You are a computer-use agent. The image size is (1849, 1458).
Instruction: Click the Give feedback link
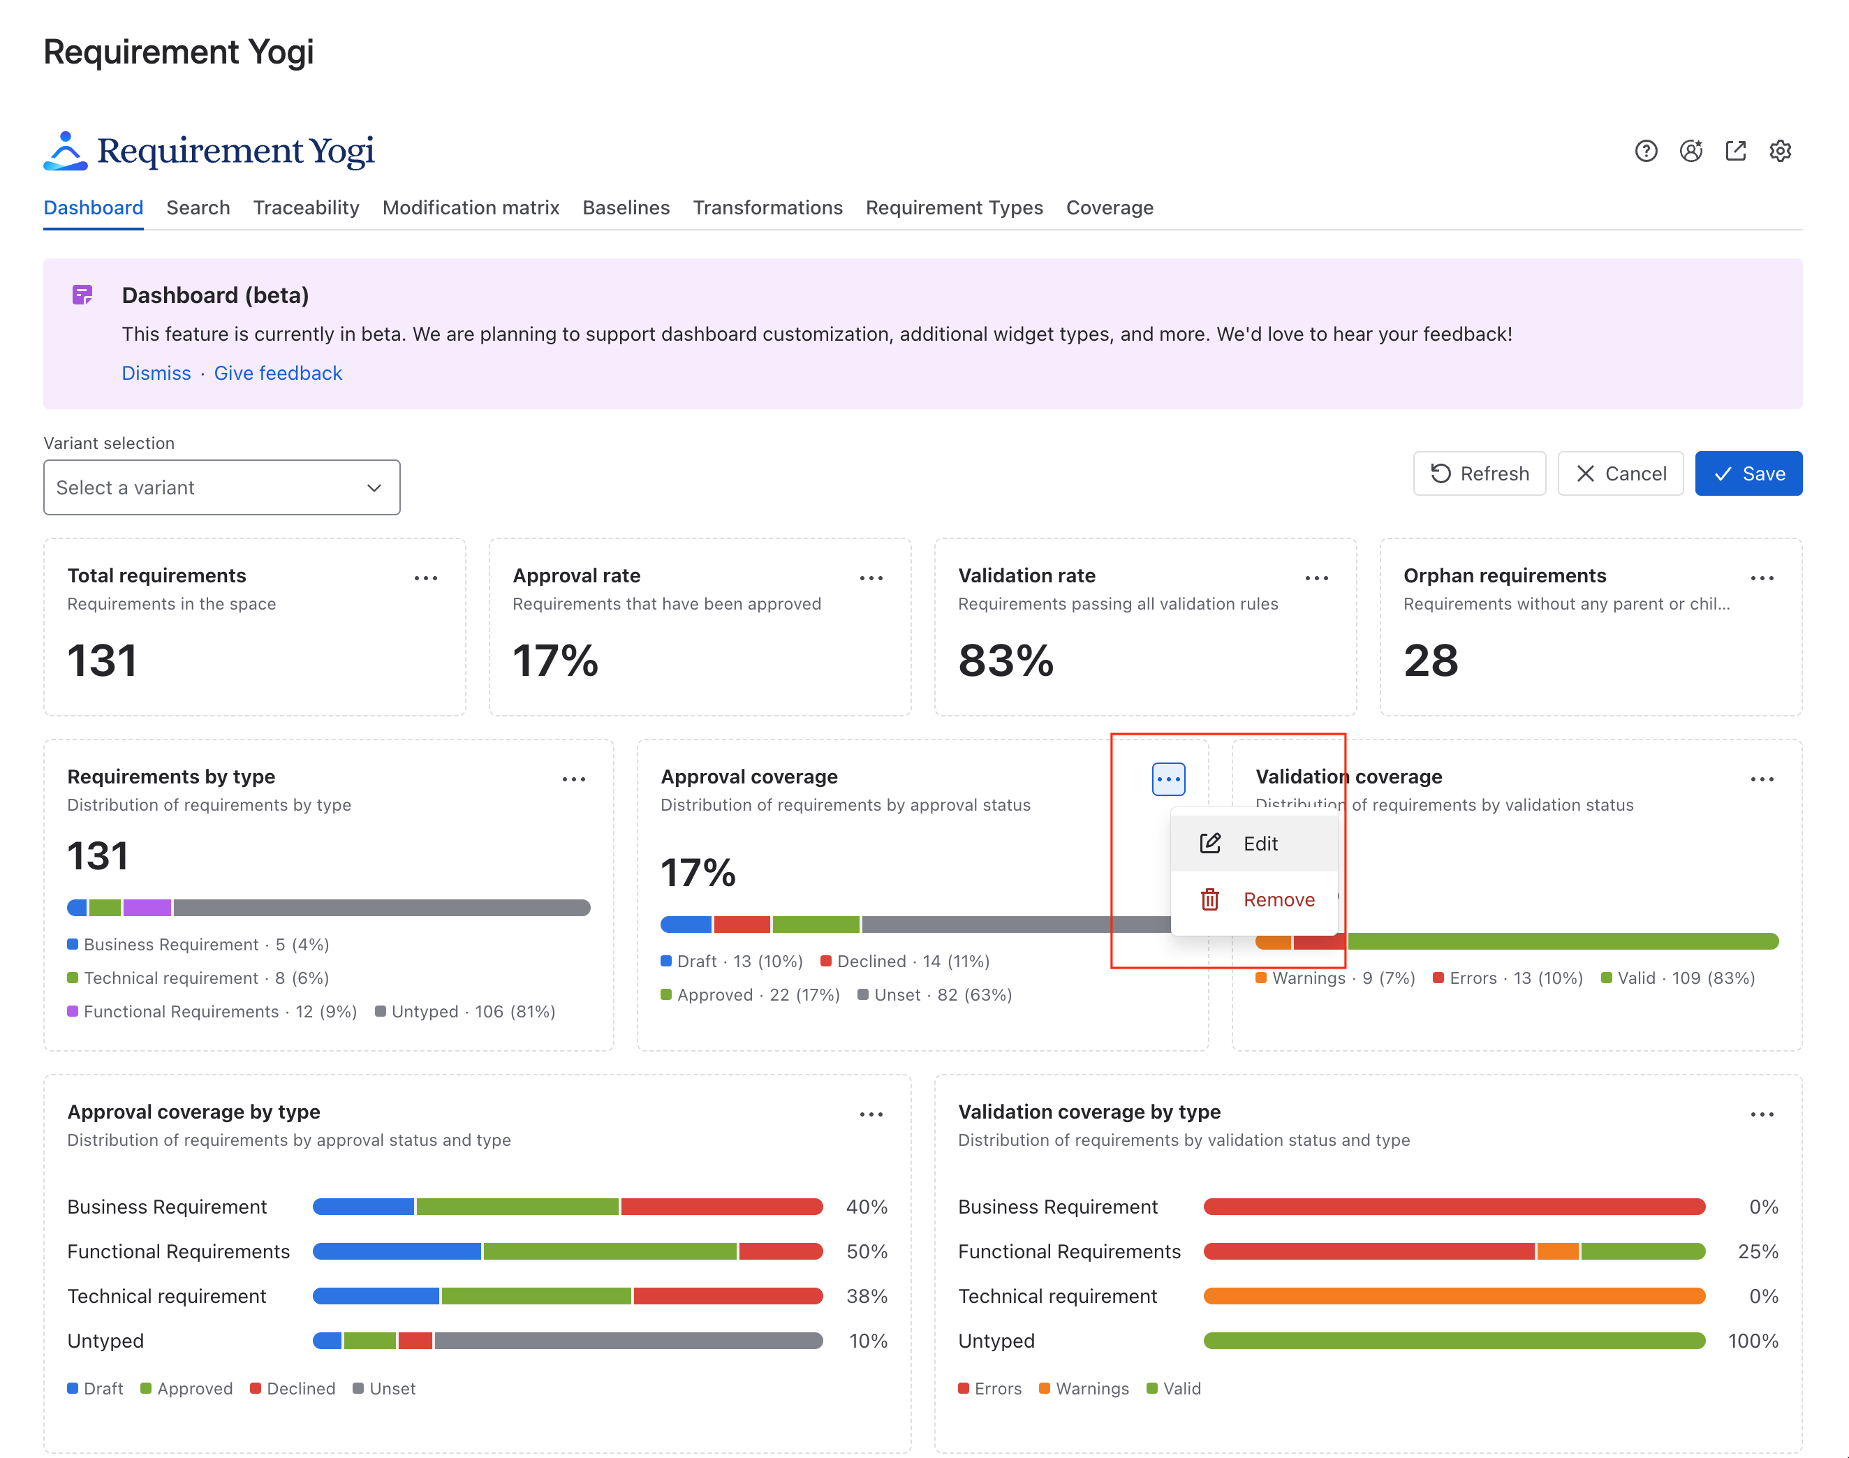pos(277,373)
